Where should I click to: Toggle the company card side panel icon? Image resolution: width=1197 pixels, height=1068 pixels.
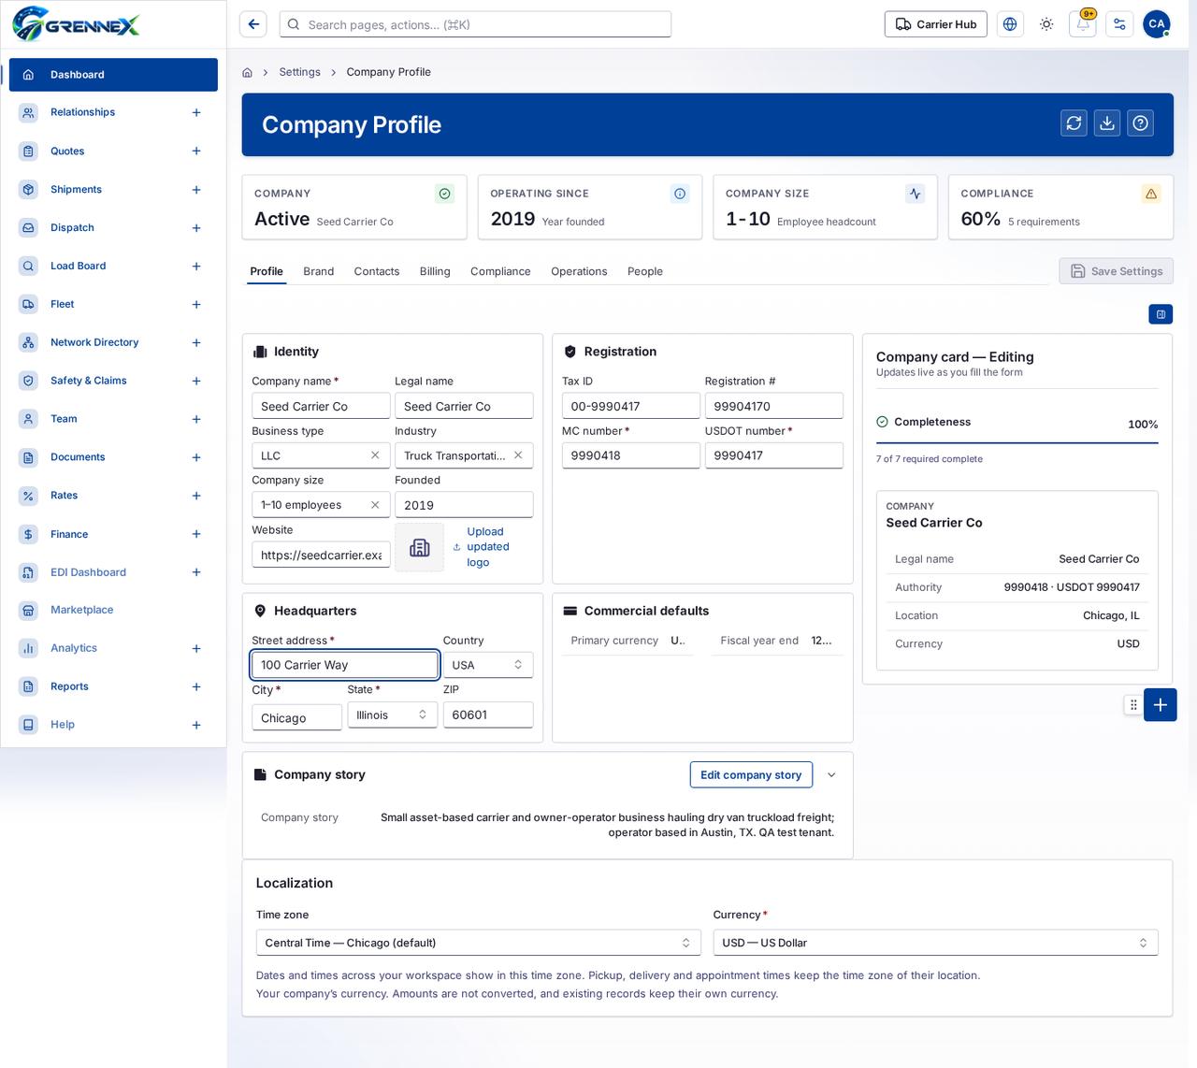click(x=1161, y=314)
